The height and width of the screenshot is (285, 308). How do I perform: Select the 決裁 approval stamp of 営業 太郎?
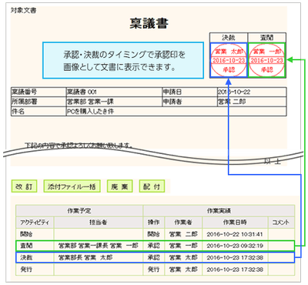pyautogui.click(x=229, y=60)
